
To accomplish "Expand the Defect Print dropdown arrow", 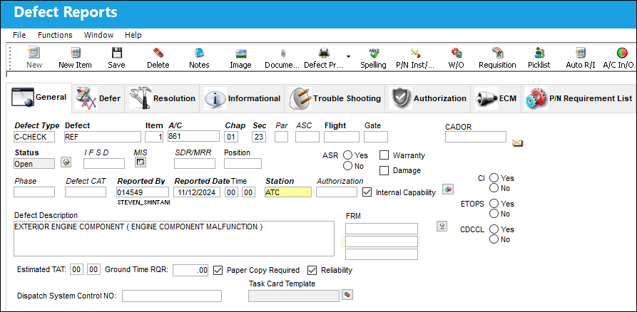I will point(348,56).
